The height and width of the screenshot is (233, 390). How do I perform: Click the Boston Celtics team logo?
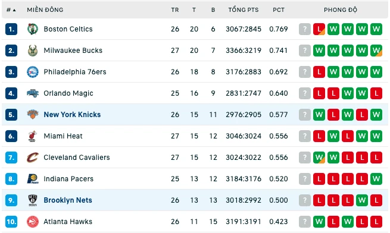tap(33, 29)
